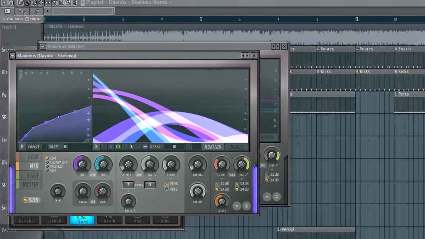Set band state to ON
This screenshot has height=239, width=425.
[x=51, y=158]
